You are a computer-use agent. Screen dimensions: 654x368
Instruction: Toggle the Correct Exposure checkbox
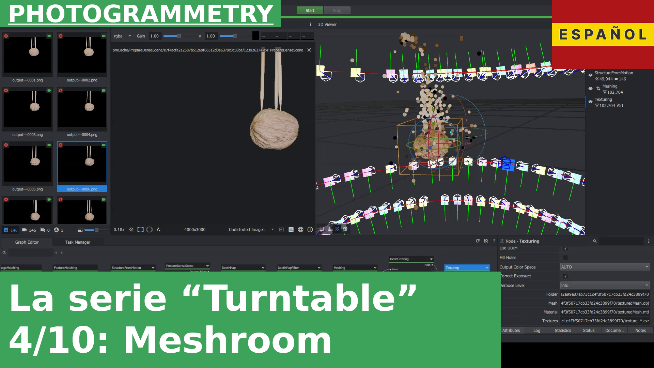click(565, 276)
